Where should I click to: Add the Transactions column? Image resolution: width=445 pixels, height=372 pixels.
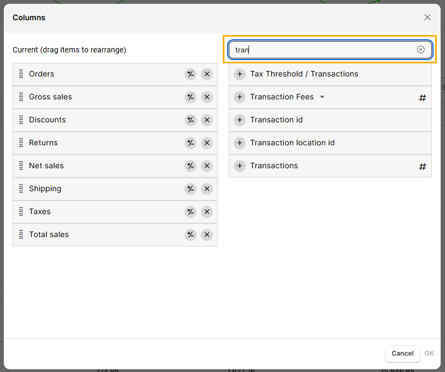(x=240, y=166)
